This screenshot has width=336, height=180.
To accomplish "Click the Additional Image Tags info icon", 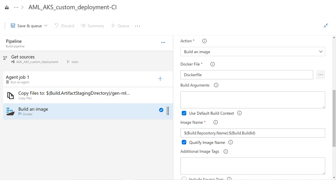I will (x=226, y=152).
